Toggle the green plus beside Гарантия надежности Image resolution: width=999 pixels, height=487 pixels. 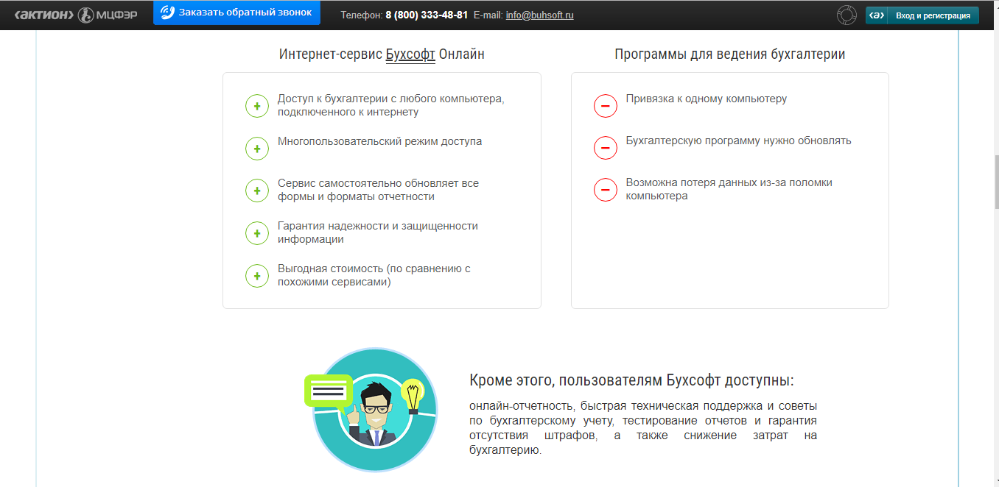256,233
